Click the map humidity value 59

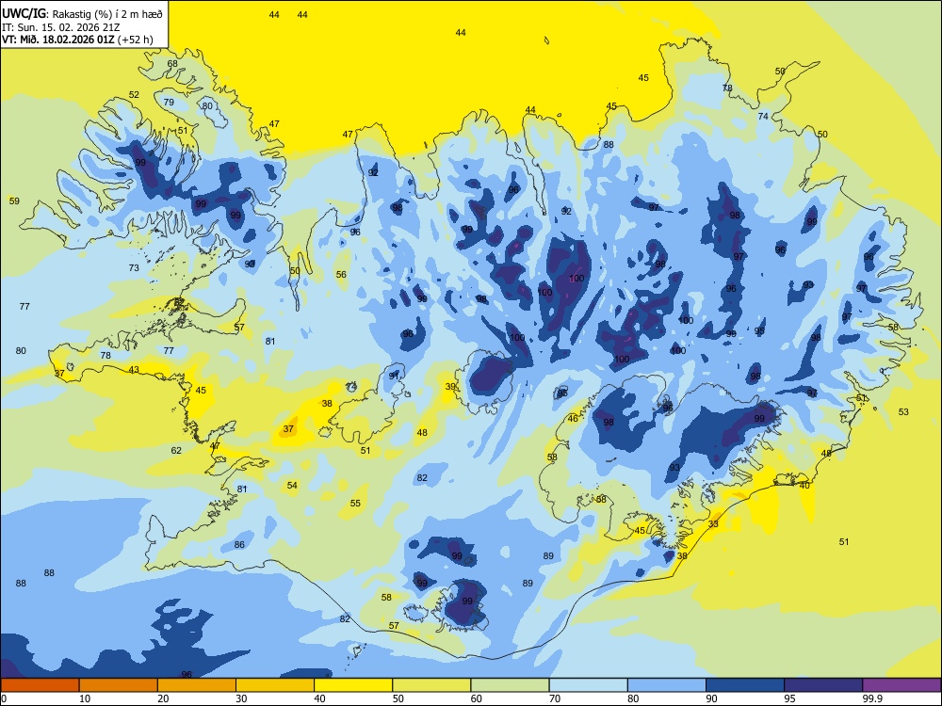(x=14, y=201)
